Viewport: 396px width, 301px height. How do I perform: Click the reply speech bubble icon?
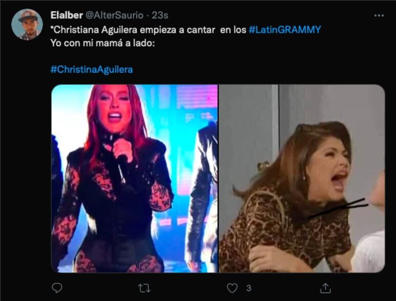57,288
